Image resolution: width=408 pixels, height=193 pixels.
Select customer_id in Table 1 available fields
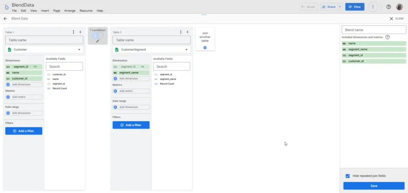[x=59, y=74]
